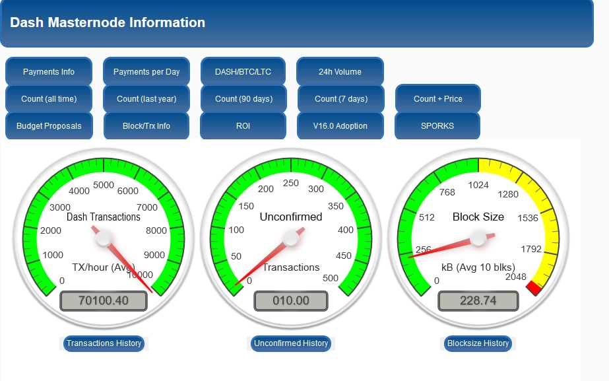Viewport: 609px width, 381px height.
Task: Click the 250 mark on Unconfirmed gauge
Action: click(291, 183)
